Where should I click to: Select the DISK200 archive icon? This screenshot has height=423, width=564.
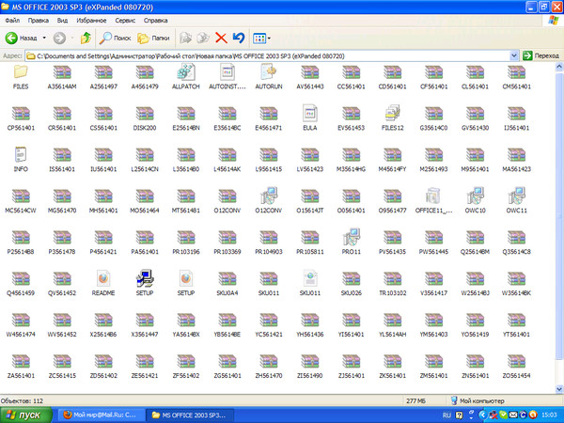click(145, 114)
